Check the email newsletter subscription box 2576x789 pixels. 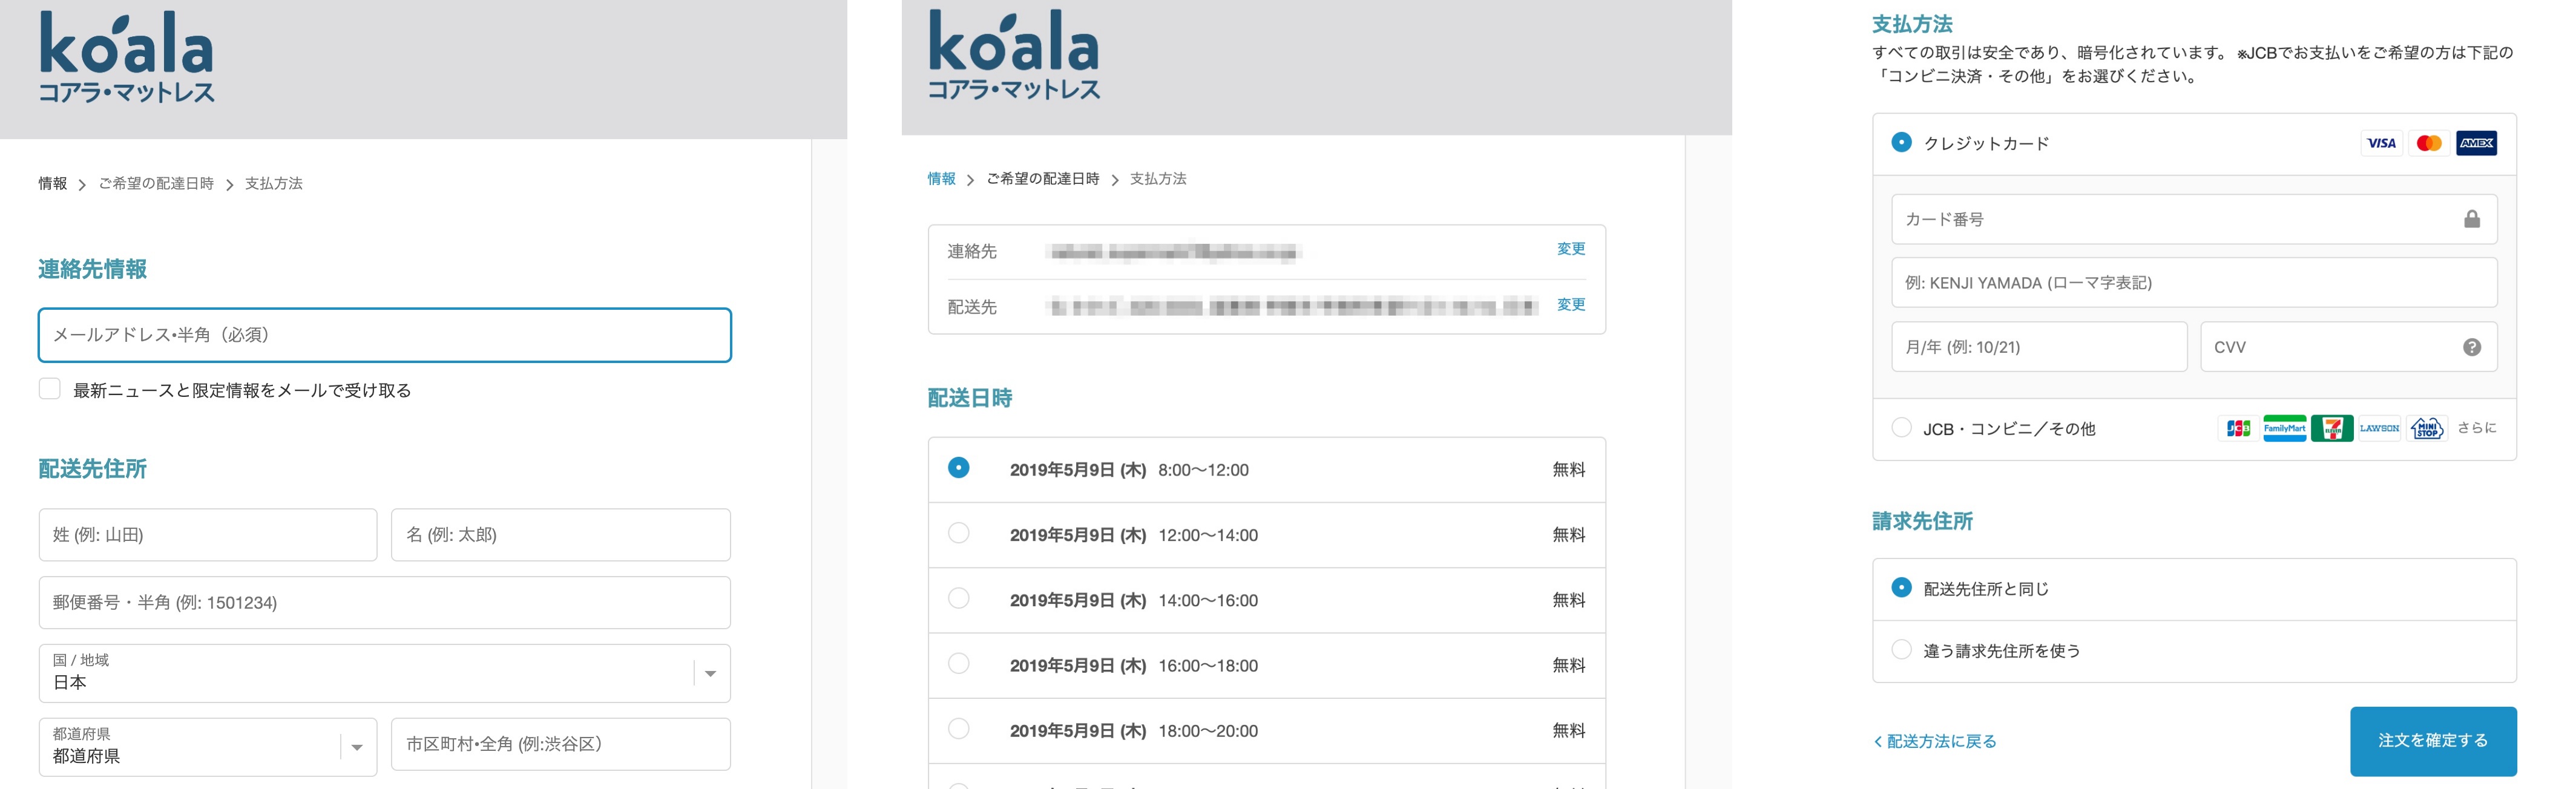coord(49,388)
